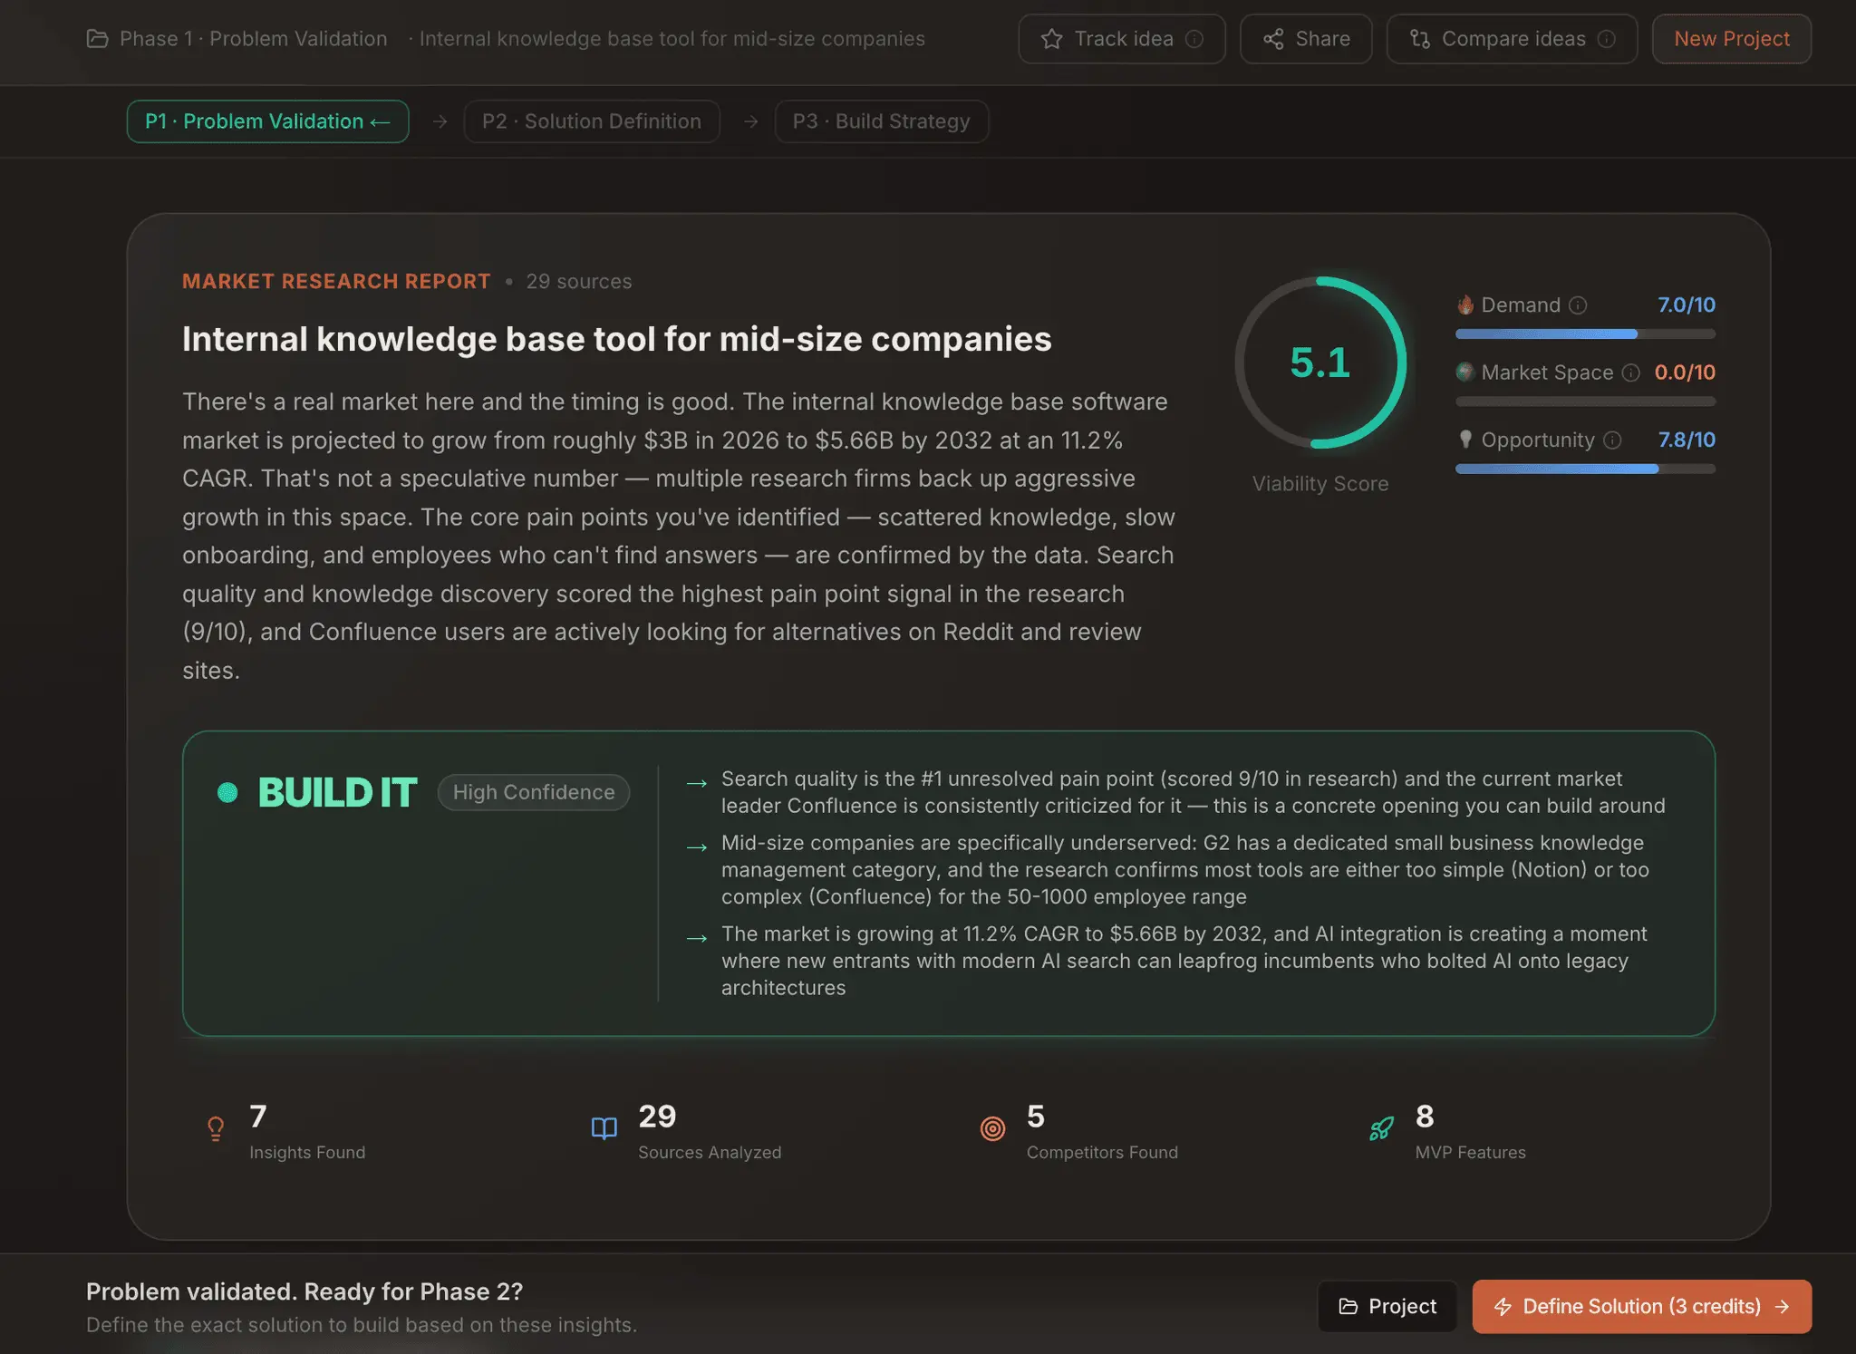The width and height of the screenshot is (1856, 1354).
Task: Open the Compare ideas button
Action: point(1512,39)
